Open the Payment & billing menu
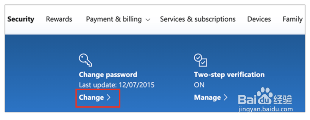 point(118,19)
